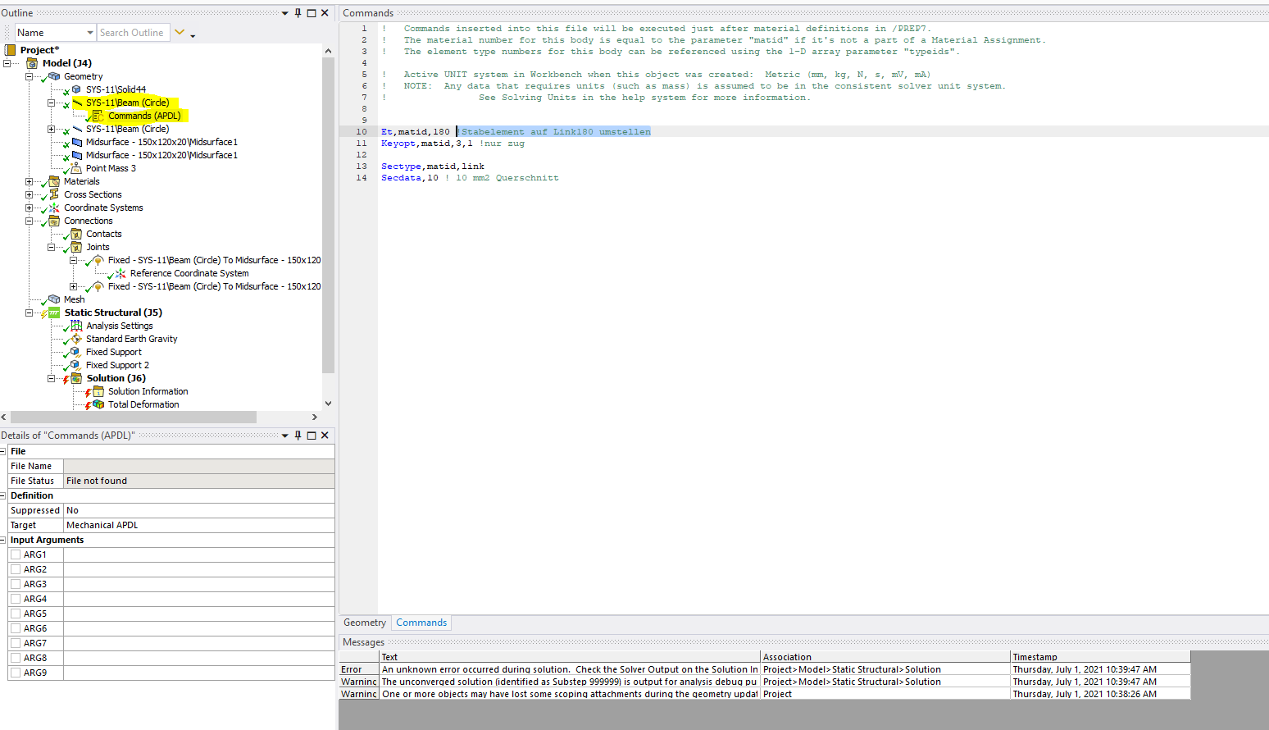This screenshot has width=1269, height=730.
Task: Collapse the Connections tree node
Action: pos(29,221)
